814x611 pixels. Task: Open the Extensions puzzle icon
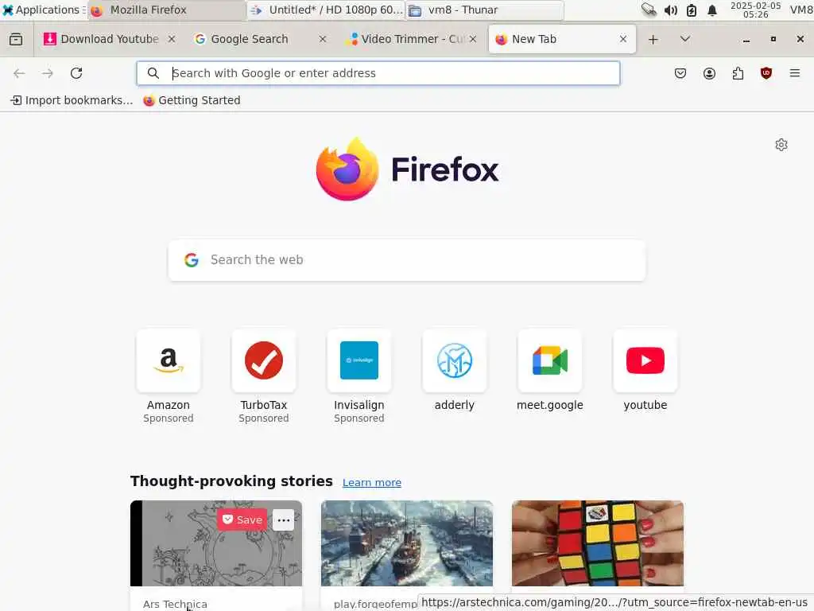pyautogui.click(x=738, y=73)
